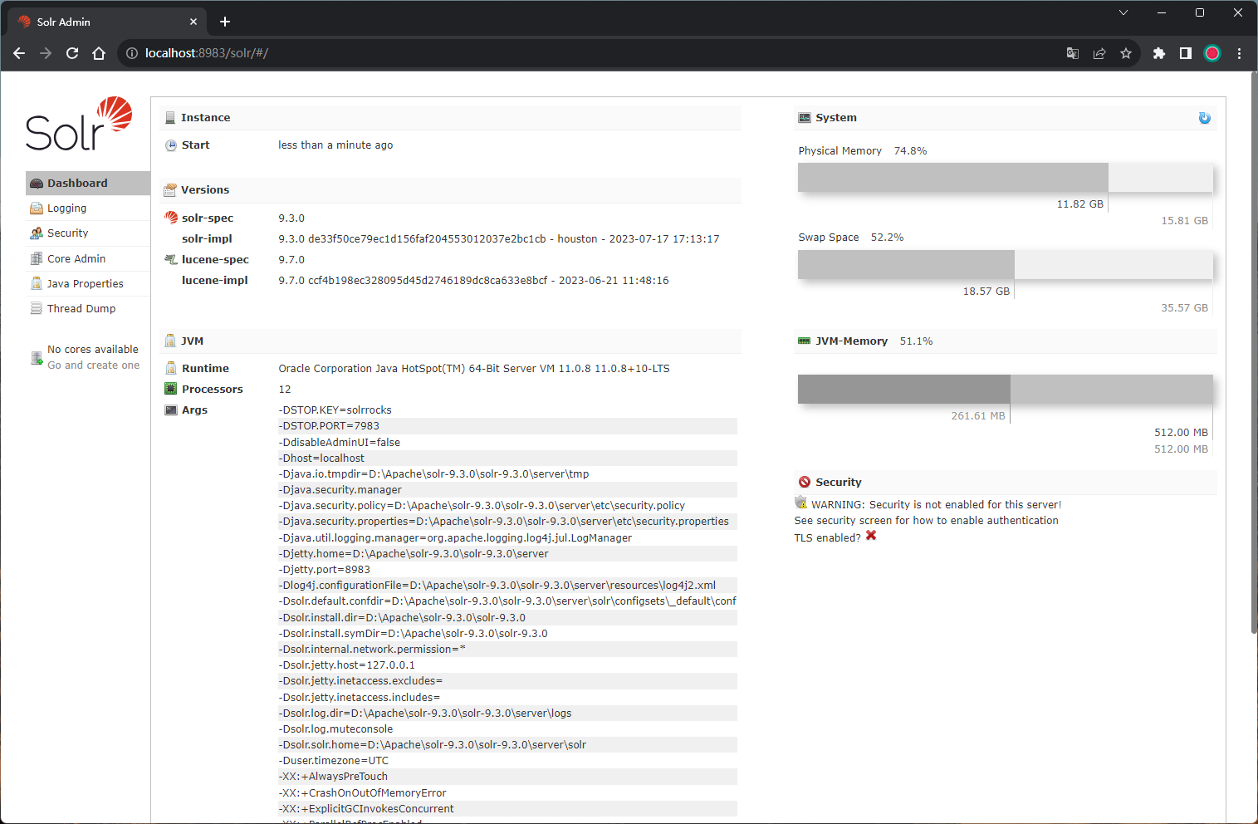Click the Processors value '12'
Viewport: 1258px width, 824px height.
click(285, 390)
